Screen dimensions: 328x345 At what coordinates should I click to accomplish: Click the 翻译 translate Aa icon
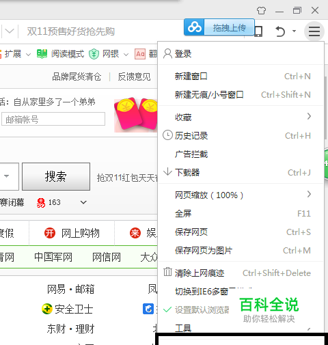[x=140, y=54]
